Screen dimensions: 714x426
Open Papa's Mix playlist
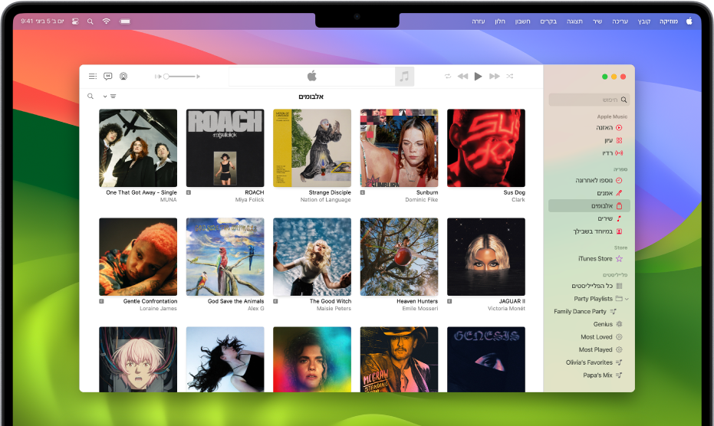[x=603, y=375]
